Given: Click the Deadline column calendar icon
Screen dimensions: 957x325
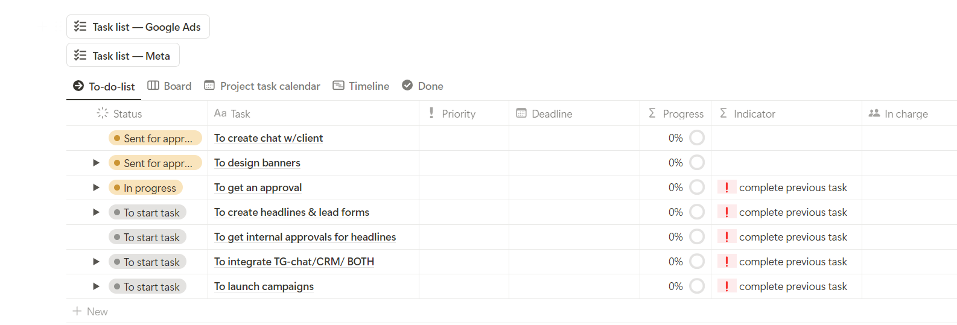Looking at the screenshot, I should coord(521,113).
